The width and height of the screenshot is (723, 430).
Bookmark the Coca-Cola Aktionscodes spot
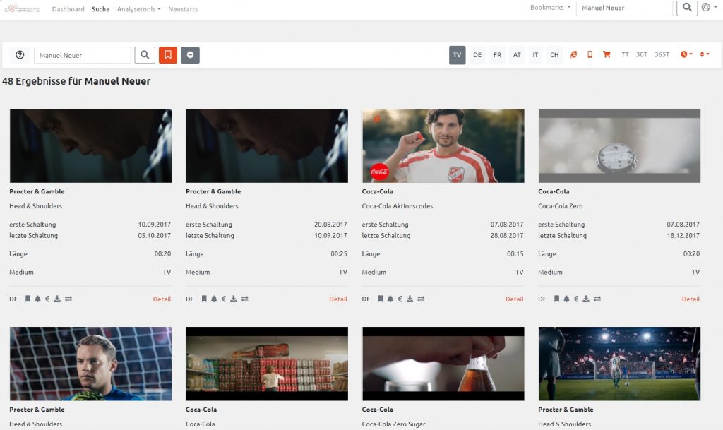click(x=381, y=299)
